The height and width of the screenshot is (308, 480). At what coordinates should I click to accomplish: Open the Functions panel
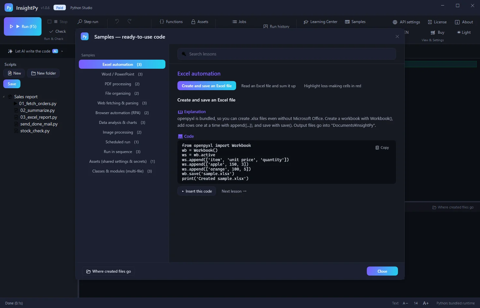click(x=171, y=22)
